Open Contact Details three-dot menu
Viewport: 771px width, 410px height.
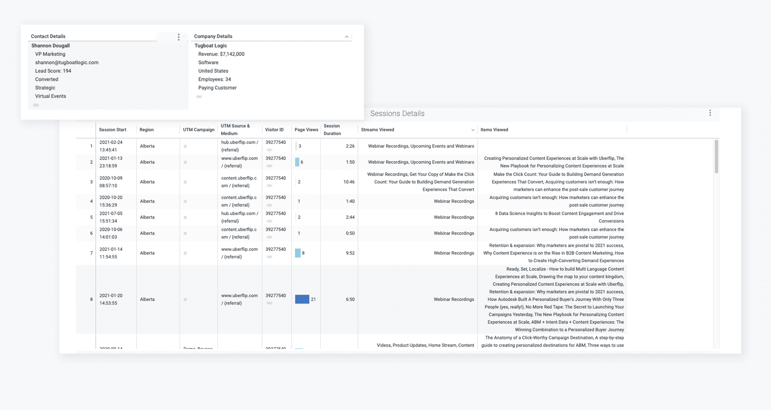click(x=179, y=37)
